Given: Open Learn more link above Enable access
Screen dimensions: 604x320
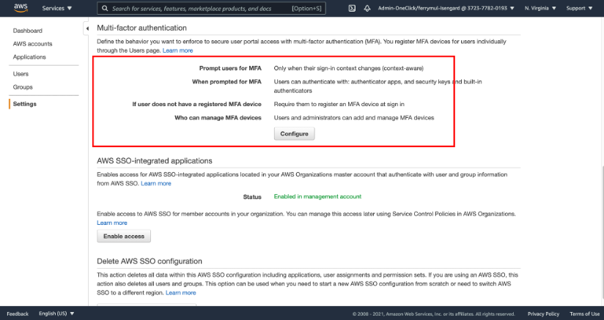Looking at the screenshot, I should coord(112,223).
